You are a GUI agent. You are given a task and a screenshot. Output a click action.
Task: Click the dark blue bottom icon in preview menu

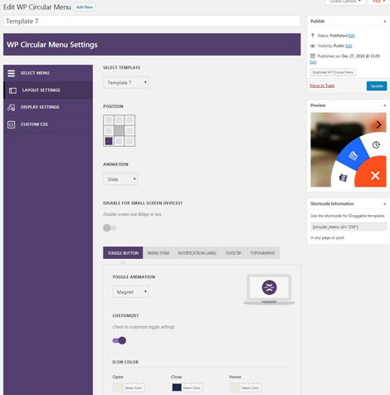point(343,178)
